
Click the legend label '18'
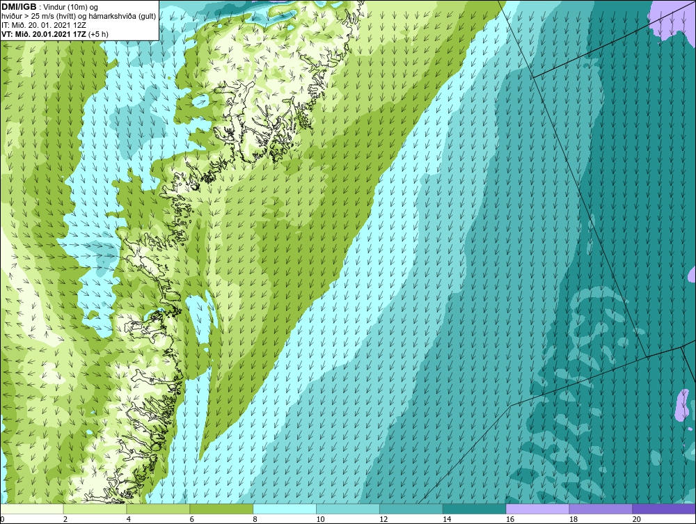coord(573,519)
